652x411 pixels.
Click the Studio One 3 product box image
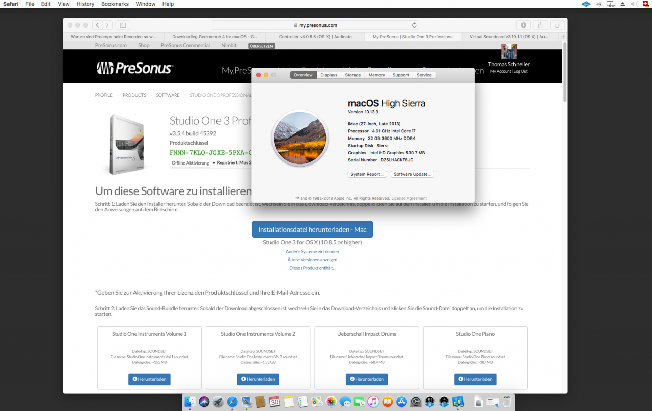tap(127, 145)
